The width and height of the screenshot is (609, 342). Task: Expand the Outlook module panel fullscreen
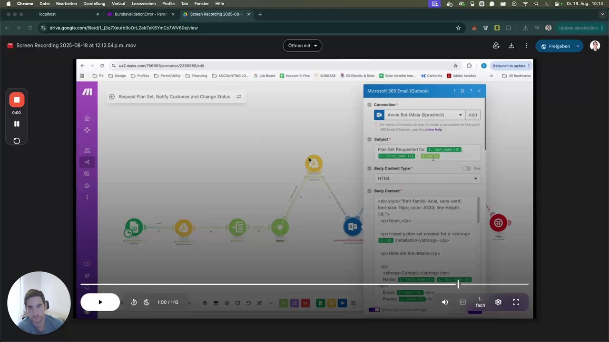[x=462, y=91]
